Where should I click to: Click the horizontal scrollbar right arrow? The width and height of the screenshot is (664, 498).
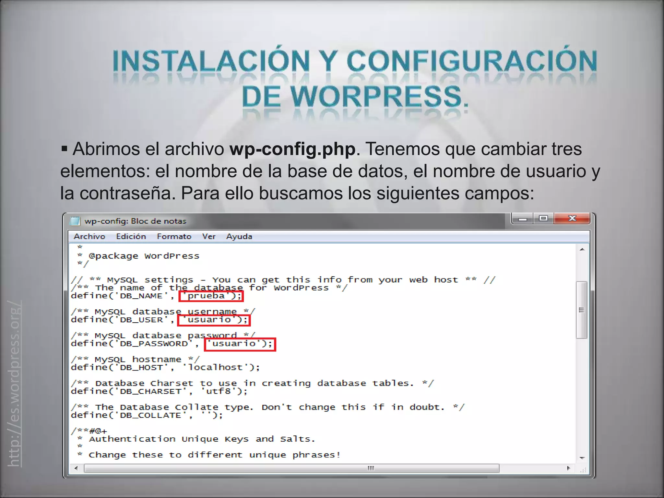[x=568, y=468]
